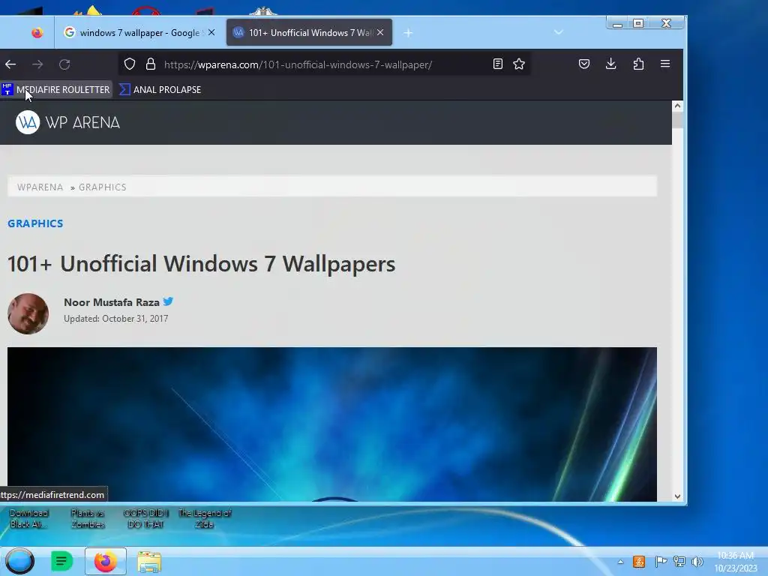768x576 pixels.
Task: Open the Windows Start orb
Action: (x=19, y=561)
